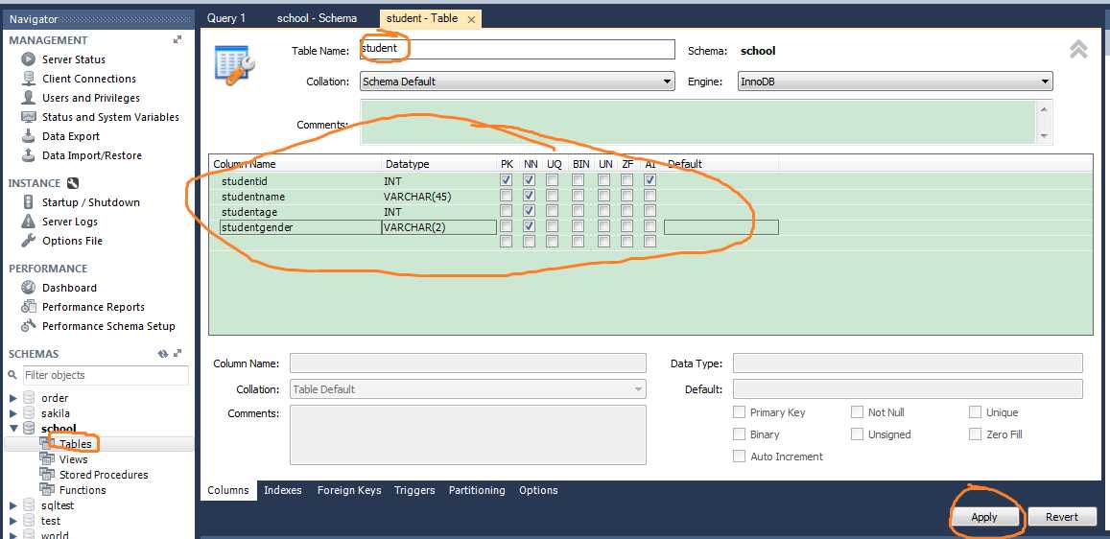This screenshot has width=1110, height=539.
Task: Click the Server Logs warning icon
Action: (29, 222)
